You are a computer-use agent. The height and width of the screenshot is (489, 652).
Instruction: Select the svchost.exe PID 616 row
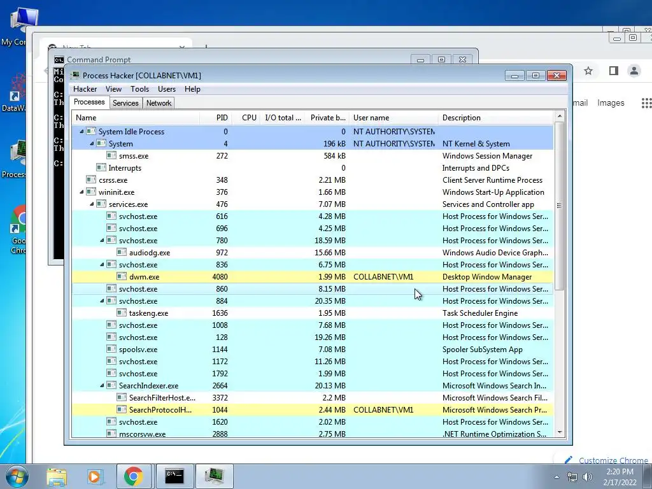point(313,216)
